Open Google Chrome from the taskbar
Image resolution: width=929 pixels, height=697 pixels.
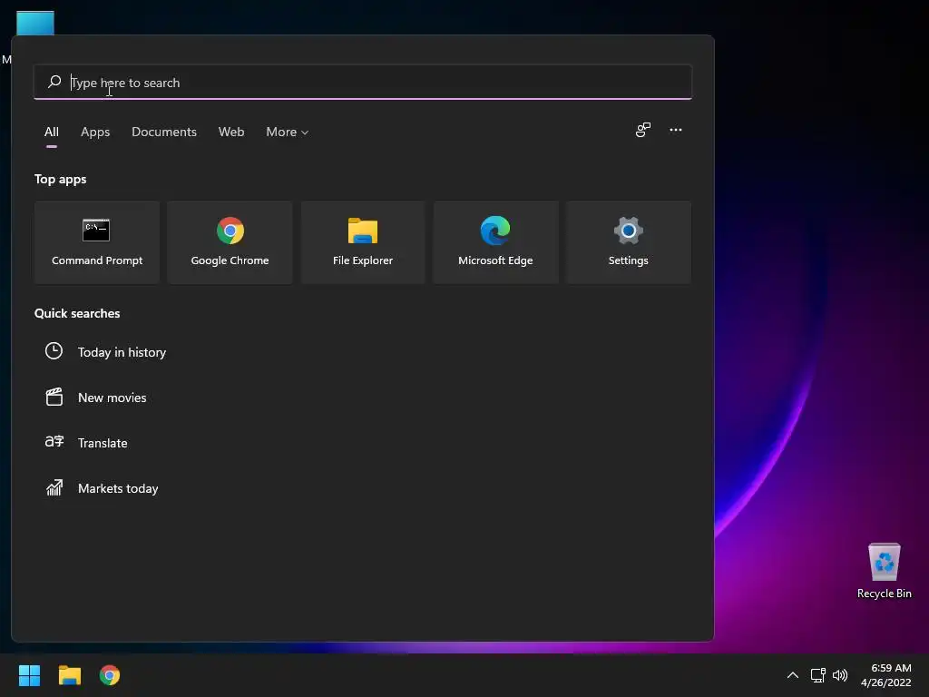(x=110, y=675)
